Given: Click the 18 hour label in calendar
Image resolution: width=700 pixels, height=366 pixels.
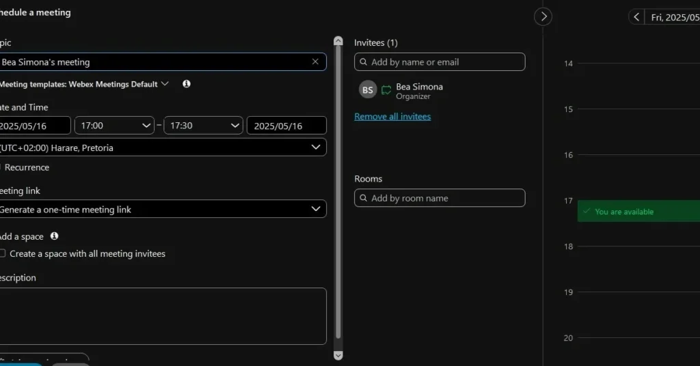Looking at the screenshot, I should (x=568, y=247).
